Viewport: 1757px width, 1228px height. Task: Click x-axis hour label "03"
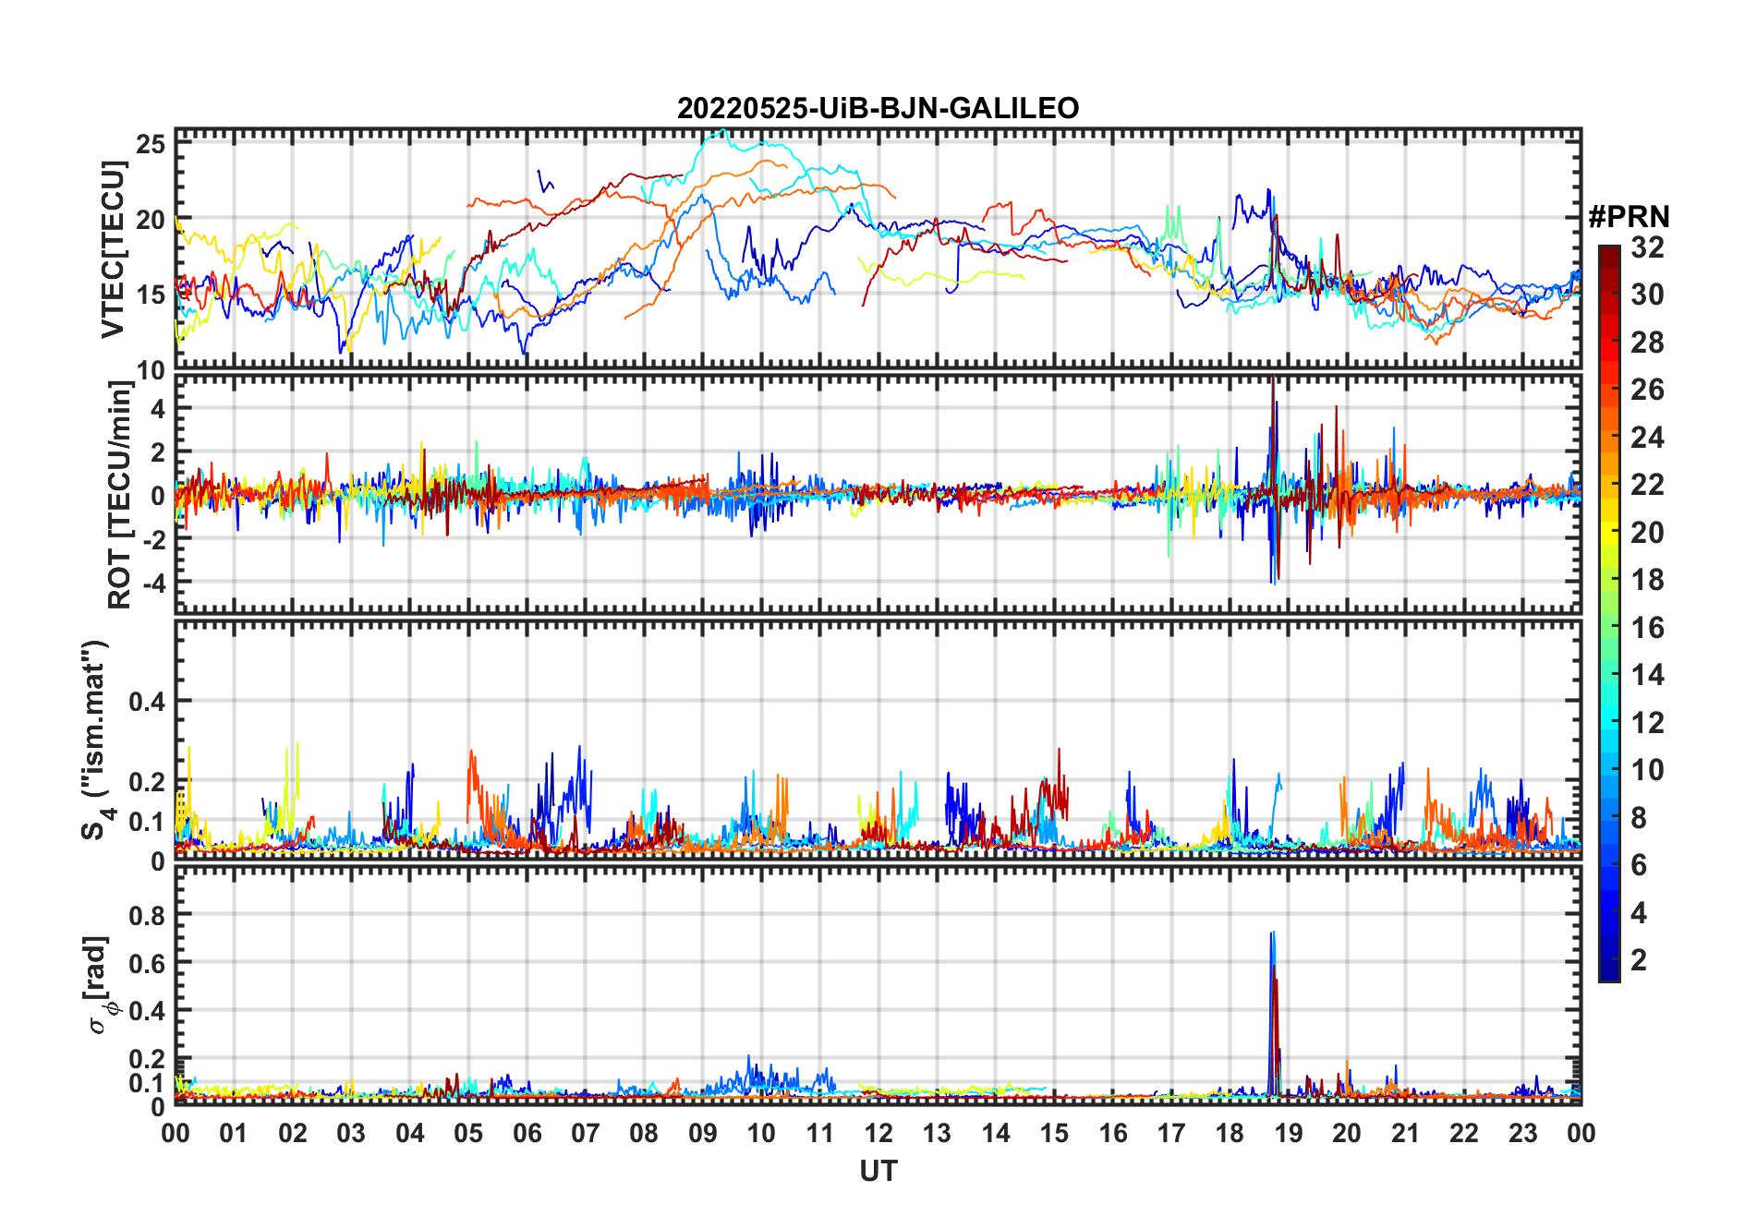click(351, 1134)
